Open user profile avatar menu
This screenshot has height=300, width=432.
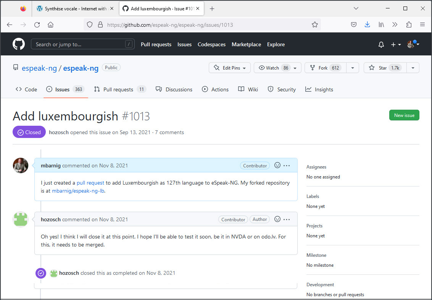click(413, 44)
